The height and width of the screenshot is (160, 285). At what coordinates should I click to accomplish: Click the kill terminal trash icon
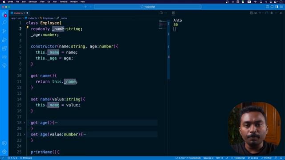tap(272, 13)
